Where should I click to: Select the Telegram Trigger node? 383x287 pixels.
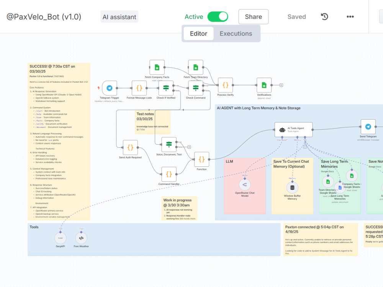[x=110, y=88]
